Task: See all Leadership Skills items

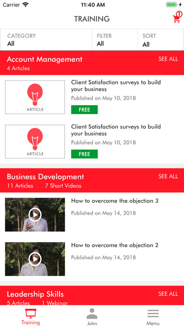Action: (168, 294)
